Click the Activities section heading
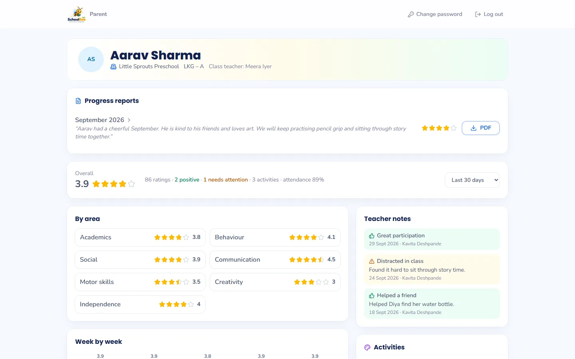 [x=389, y=347]
